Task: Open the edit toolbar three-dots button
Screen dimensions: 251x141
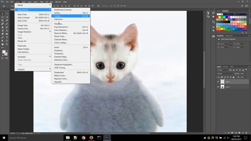Action: pos(2,47)
